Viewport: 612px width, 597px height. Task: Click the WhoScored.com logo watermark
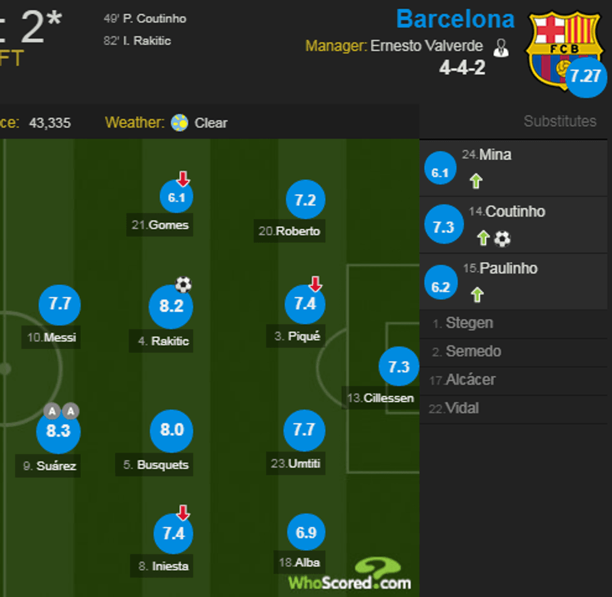point(350,576)
